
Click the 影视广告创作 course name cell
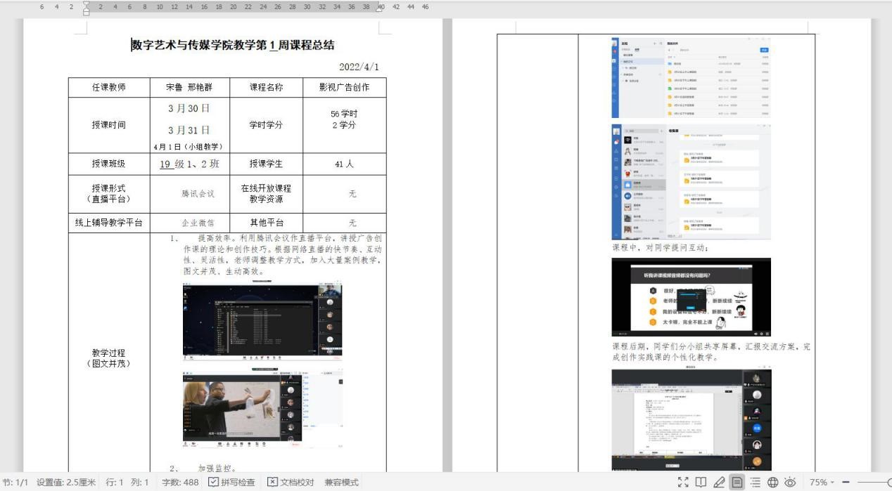pyautogui.click(x=344, y=87)
